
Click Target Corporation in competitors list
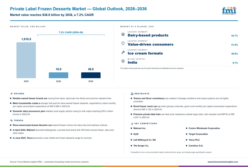[x=198, y=134]
